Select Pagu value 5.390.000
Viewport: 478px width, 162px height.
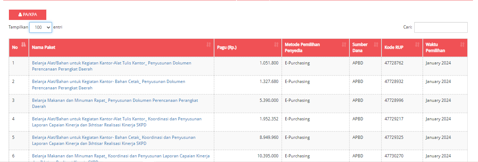269,100
